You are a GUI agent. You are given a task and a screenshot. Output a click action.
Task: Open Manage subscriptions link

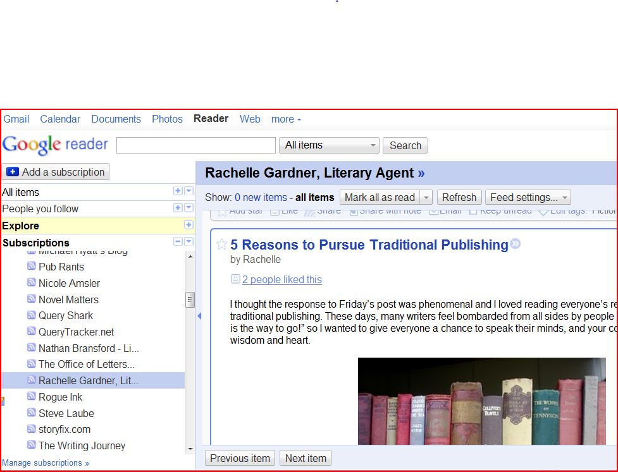(x=46, y=463)
